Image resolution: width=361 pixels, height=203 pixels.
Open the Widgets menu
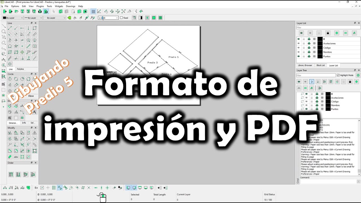click(59, 6)
